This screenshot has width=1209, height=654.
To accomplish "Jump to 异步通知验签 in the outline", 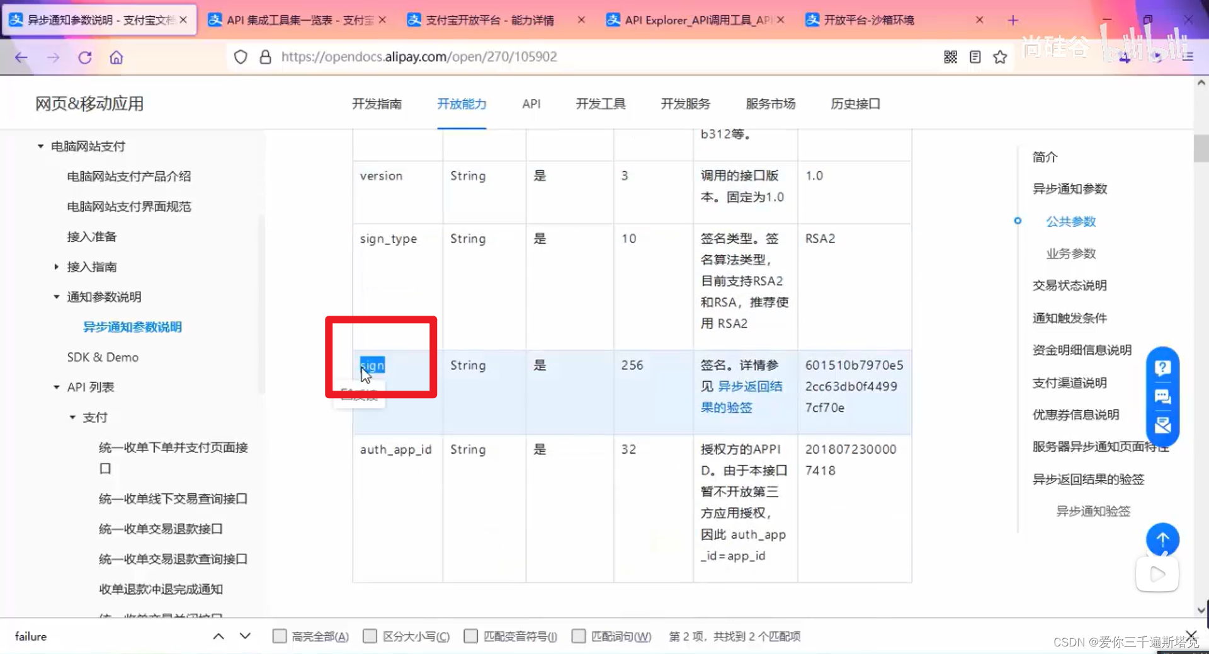I will coord(1093,512).
